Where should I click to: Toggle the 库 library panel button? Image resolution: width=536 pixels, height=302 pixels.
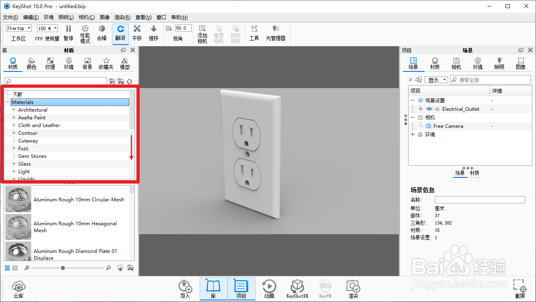pos(213,289)
